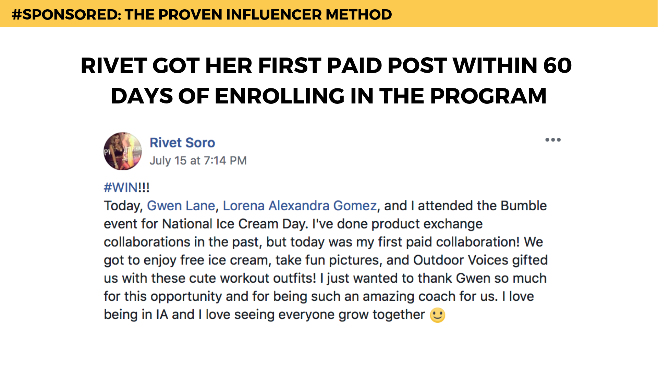The image size is (658, 370).
Task: Click the #WIN hashtag
Action: (x=121, y=187)
